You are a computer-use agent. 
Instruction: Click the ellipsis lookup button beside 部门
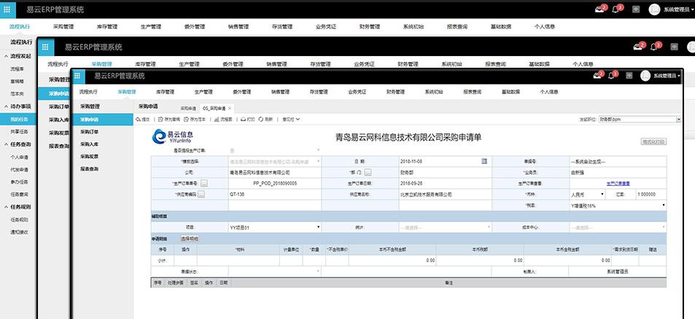pos(368,172)
